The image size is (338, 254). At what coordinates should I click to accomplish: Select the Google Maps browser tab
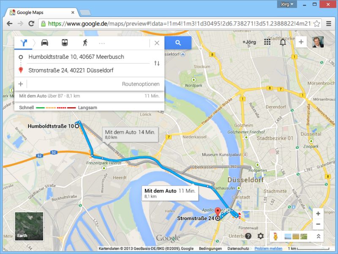41,13
